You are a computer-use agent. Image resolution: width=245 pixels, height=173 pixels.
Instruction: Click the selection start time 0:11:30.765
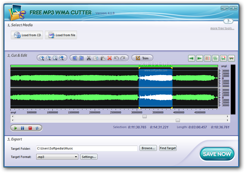pyautogui.click(x=137, y=127)
